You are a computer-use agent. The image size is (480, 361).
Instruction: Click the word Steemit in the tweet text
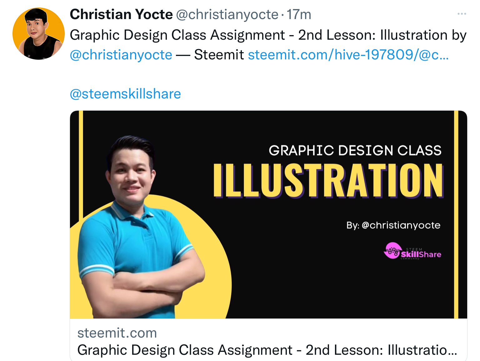click(x=219, y=55)
